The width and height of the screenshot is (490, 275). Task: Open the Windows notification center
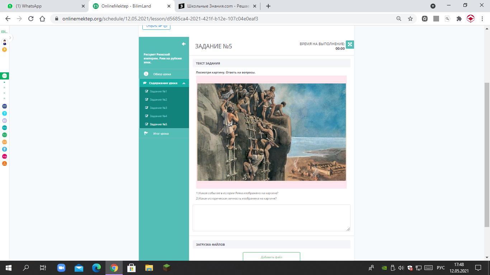478,268
